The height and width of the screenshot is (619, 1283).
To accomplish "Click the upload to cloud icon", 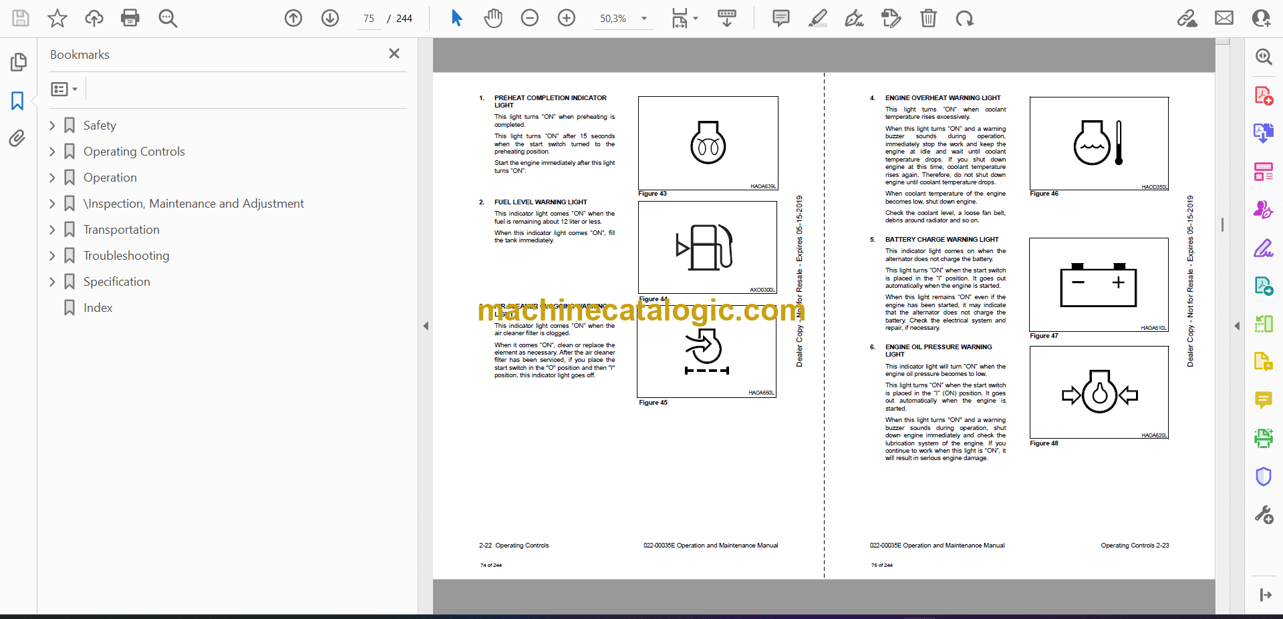I will (94, 18).
